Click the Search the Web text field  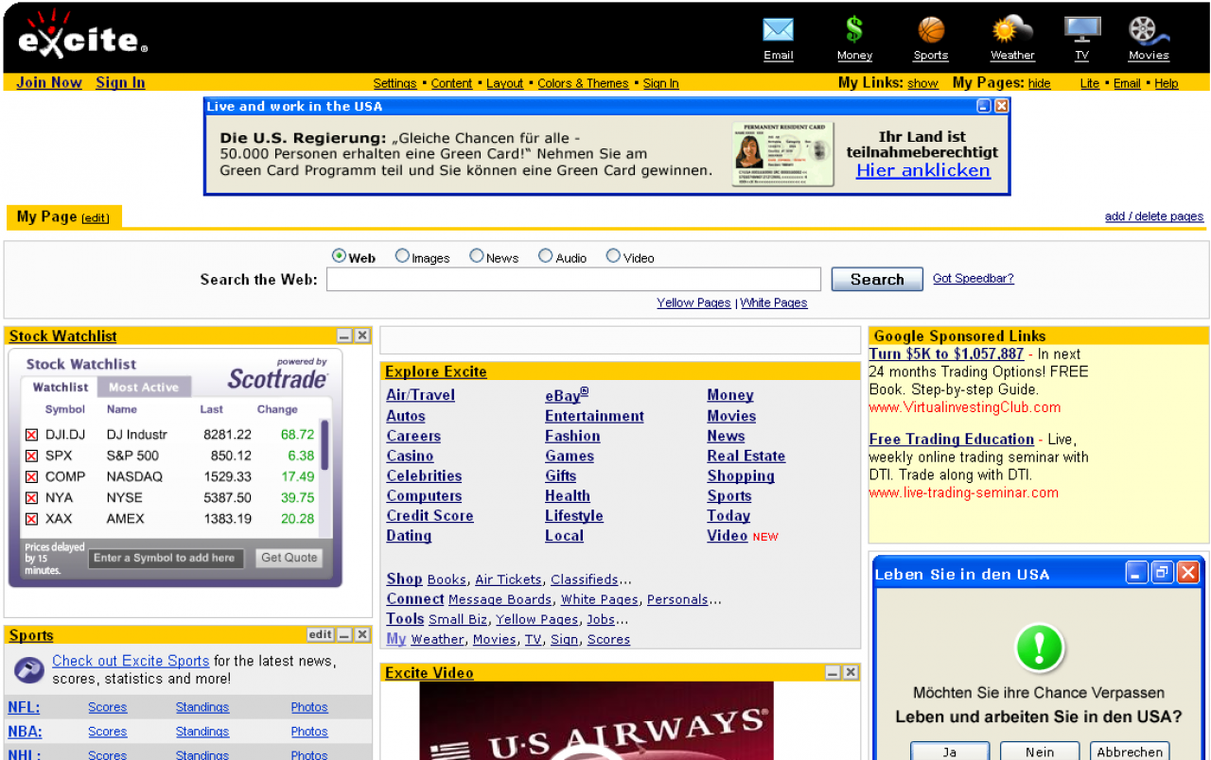point(573,279)
